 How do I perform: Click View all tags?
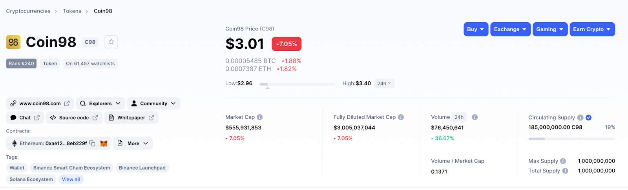[71, 179]
